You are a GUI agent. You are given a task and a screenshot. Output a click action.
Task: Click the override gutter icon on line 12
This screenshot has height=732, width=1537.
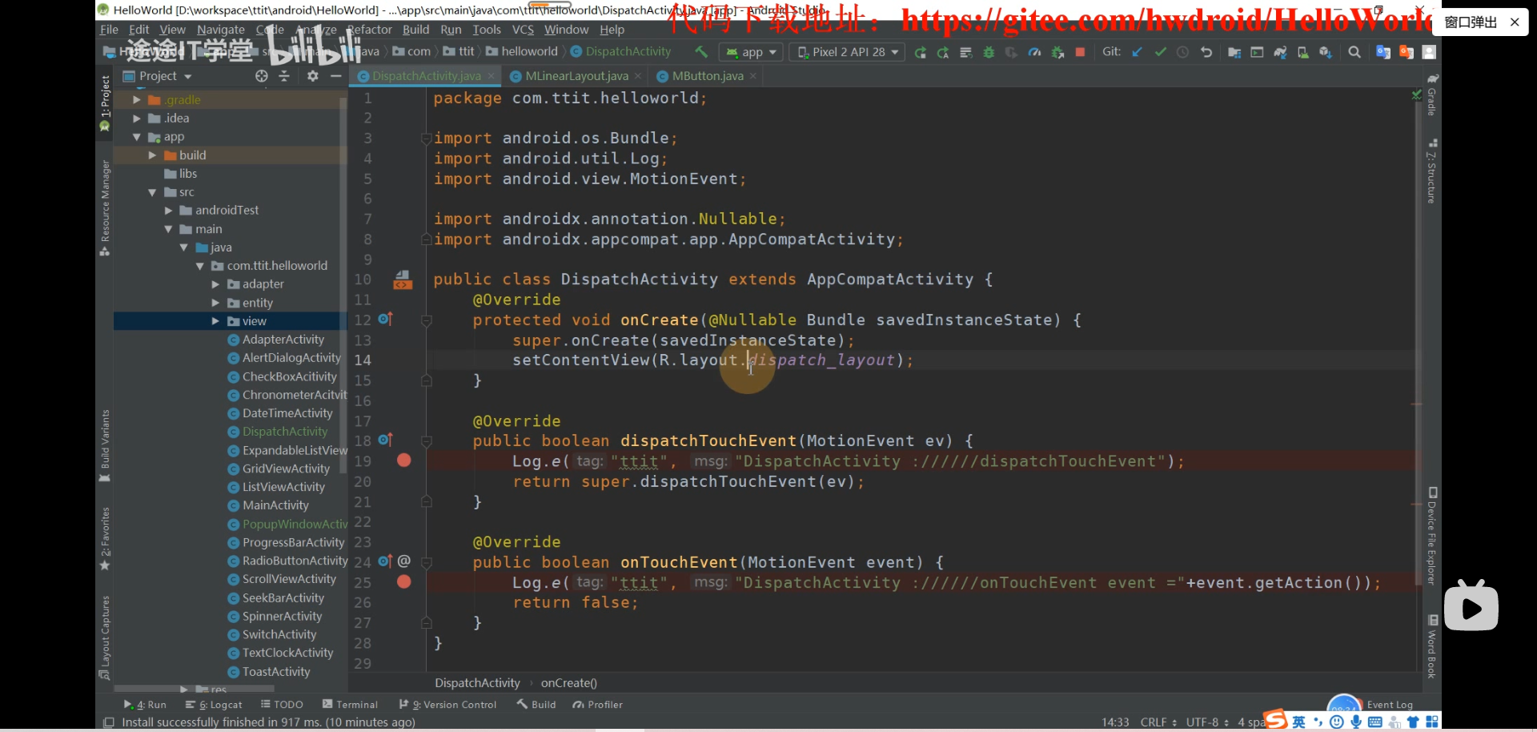coord(386,319)
